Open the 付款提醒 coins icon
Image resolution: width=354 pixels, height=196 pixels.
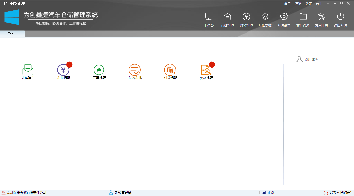click(170, 72)
